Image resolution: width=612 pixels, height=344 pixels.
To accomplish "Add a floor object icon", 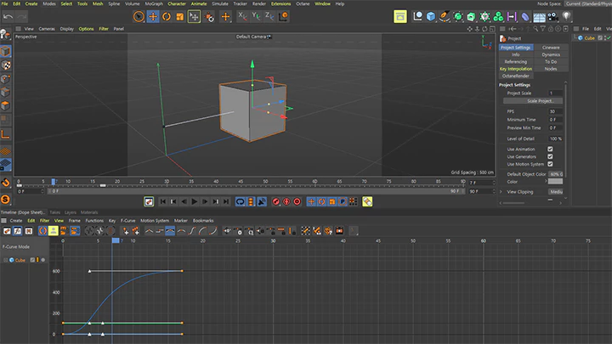I will [x=539, y=17].
